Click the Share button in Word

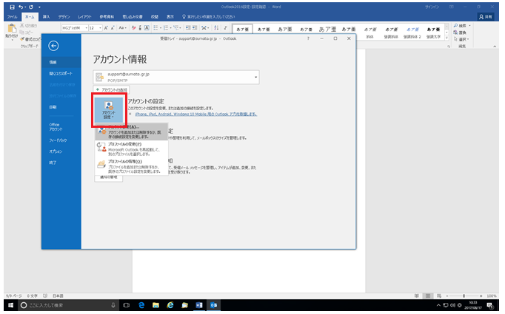(x=485, y=17)
